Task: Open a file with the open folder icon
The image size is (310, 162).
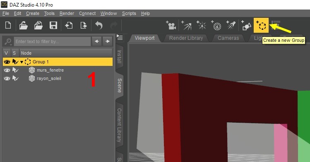Action: pyautogui.click(x=23, y=26)
